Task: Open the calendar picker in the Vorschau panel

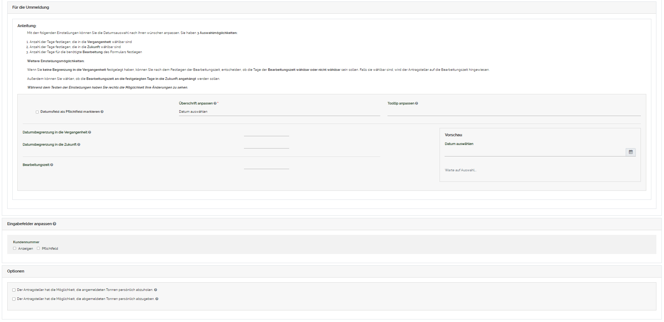Action: tap(630, 152)
